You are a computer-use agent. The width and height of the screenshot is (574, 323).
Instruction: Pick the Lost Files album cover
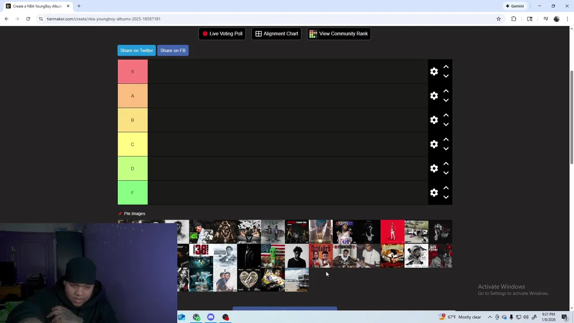[201, 231]
